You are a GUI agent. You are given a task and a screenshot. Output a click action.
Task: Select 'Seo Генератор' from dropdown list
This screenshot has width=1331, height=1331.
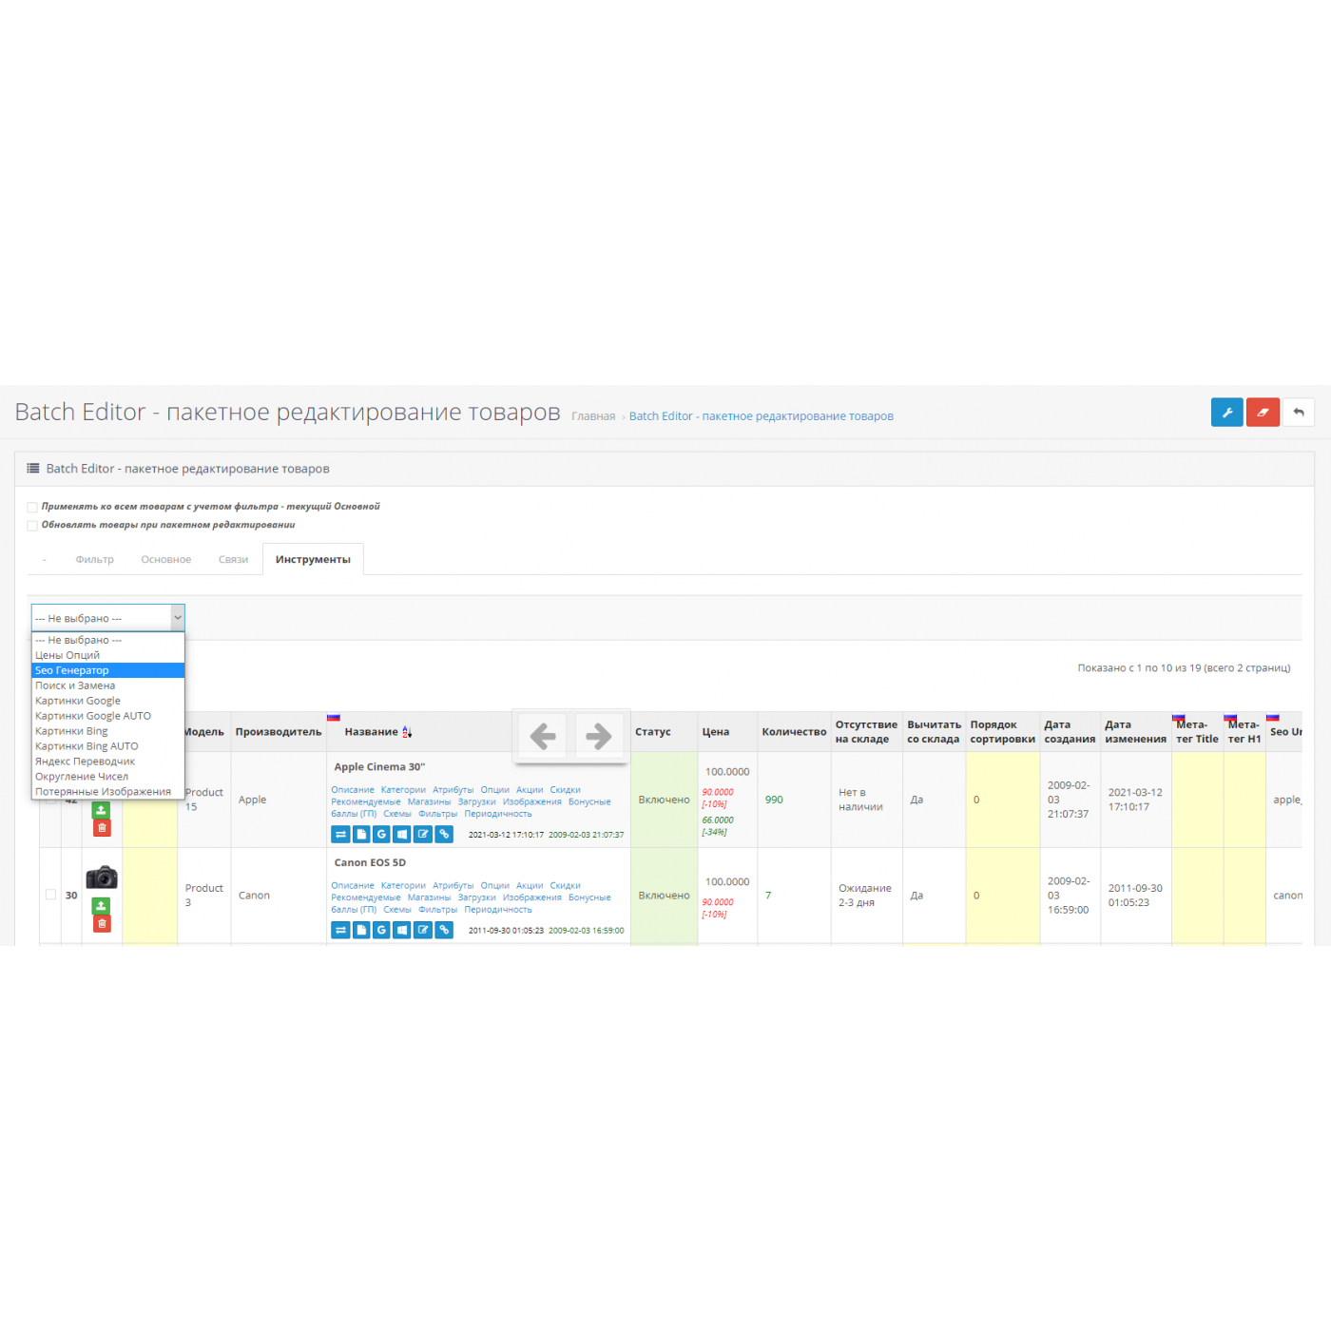tap(72, 670)
